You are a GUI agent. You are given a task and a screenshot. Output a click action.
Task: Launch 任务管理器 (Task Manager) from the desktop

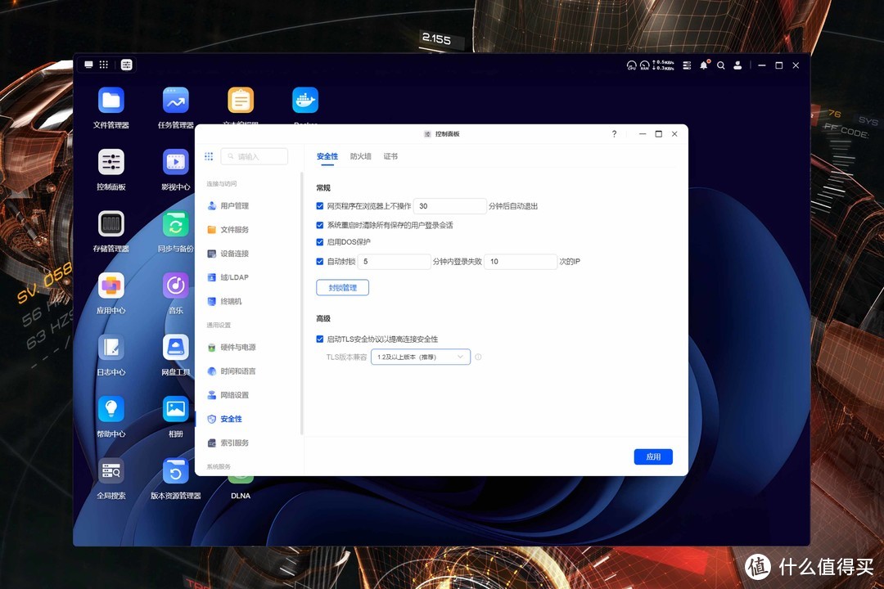(x=175, y=98)
